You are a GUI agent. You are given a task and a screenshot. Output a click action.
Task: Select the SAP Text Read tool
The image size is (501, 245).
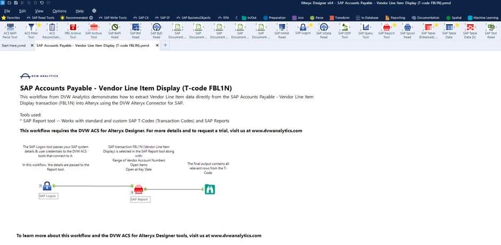pyautogui.click(x=491, y=27)
